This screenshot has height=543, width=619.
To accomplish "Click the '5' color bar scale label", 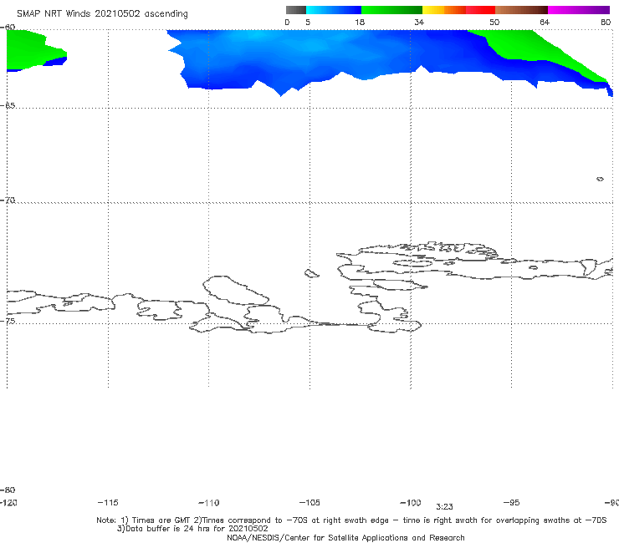I will point(308,22).
